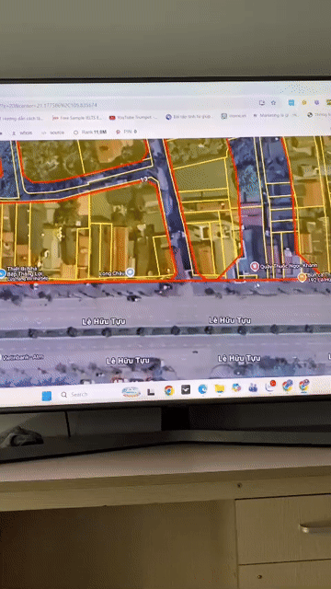Open Microsoft Edge from the taskbar

[x=202, y=389]
